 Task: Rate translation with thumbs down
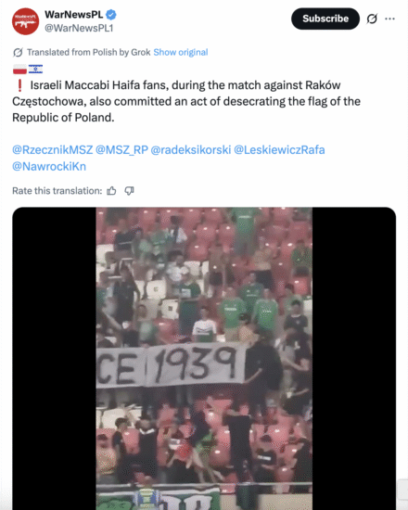pyautogui.click(x=129, y=191)
